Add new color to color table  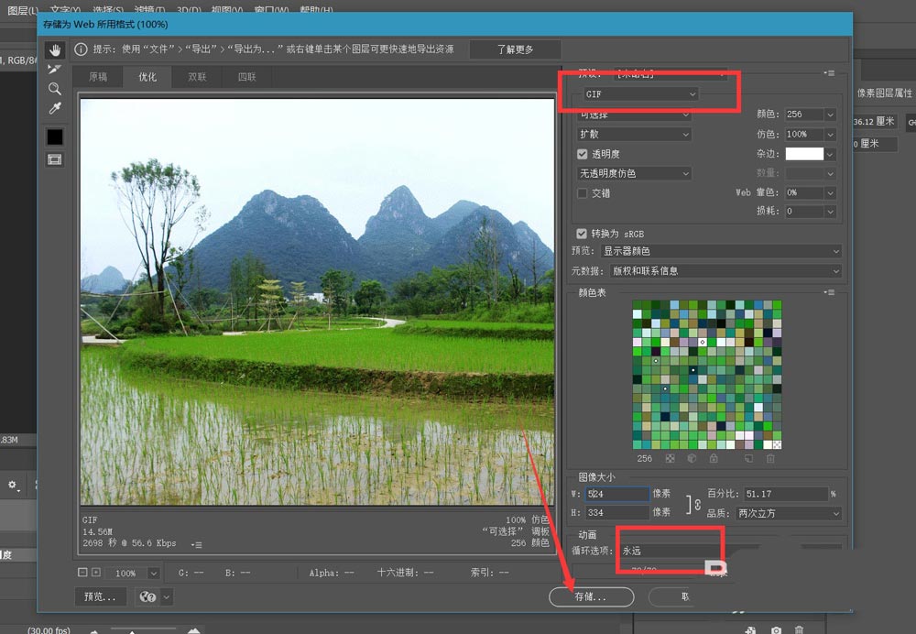[x=749, y=459]
